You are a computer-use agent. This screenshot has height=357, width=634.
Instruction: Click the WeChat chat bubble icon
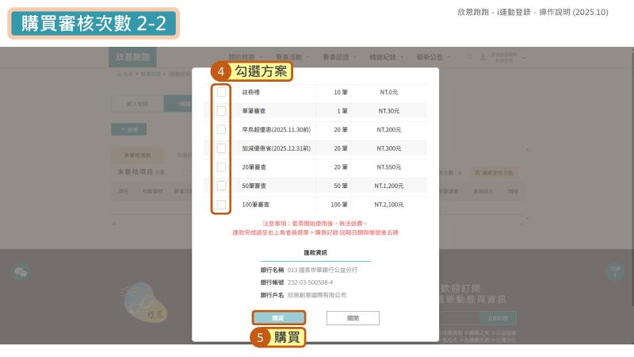21,272
